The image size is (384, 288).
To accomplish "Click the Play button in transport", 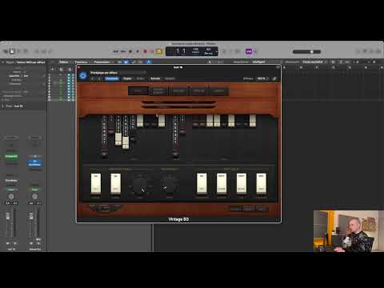I will (138, 51).
